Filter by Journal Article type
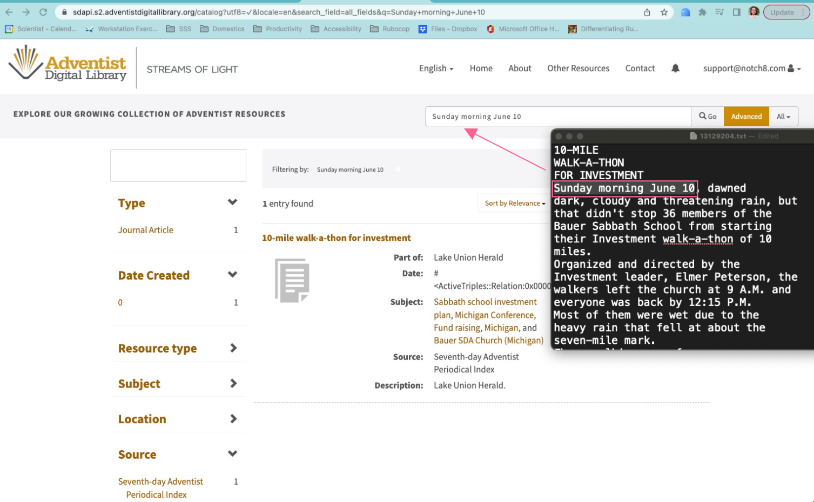The width and height of the screenshot is (814, 502). (146, 230)
